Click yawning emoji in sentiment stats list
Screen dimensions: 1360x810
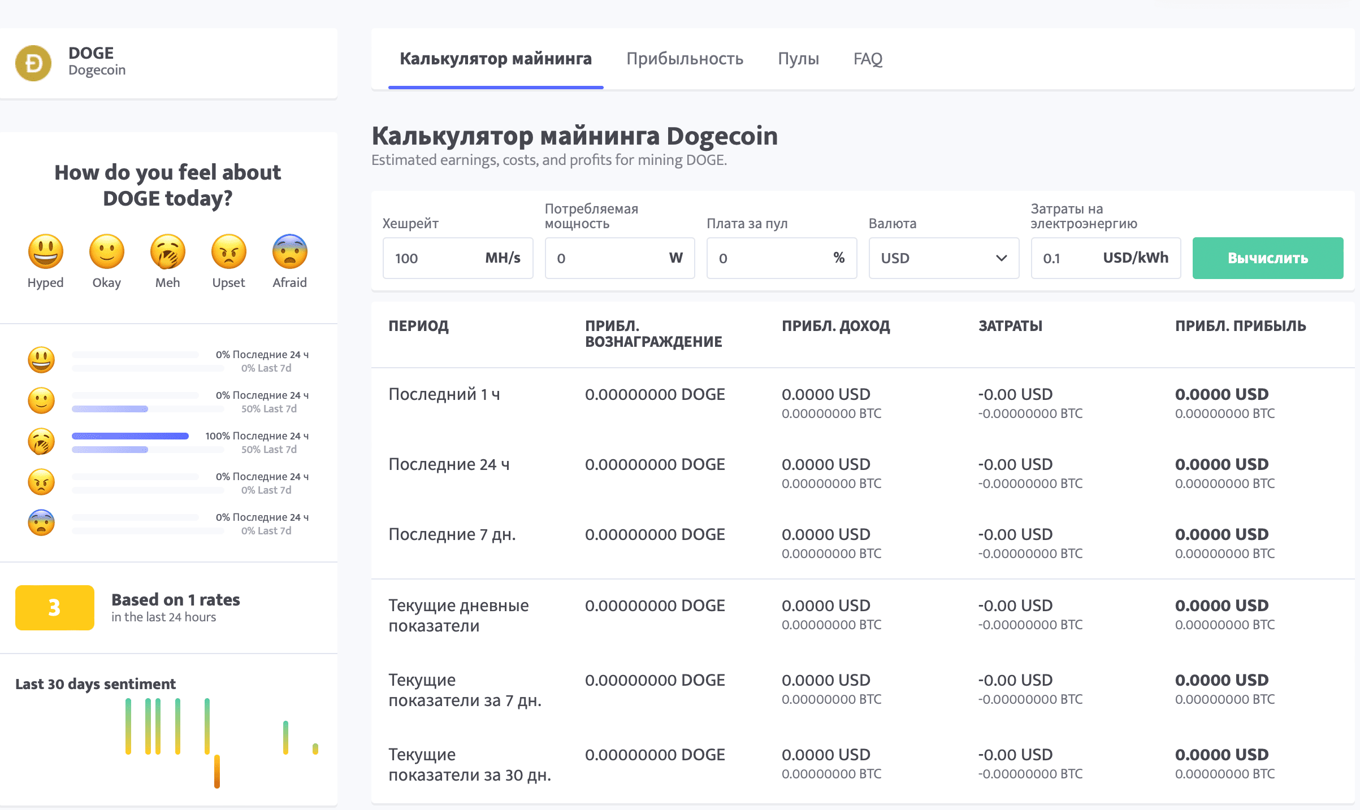(41, 442)
